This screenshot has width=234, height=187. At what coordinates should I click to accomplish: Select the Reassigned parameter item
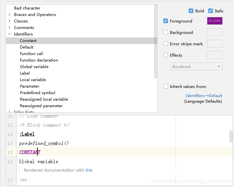(x=41, y=106)
